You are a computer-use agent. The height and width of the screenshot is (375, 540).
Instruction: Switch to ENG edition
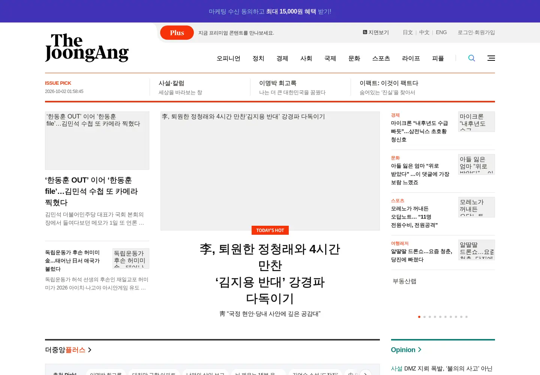(441, 32)
